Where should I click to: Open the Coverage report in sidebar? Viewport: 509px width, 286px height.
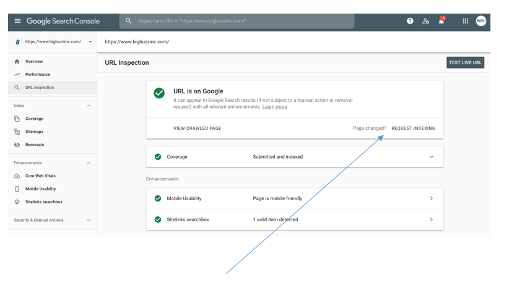[35, 119]
